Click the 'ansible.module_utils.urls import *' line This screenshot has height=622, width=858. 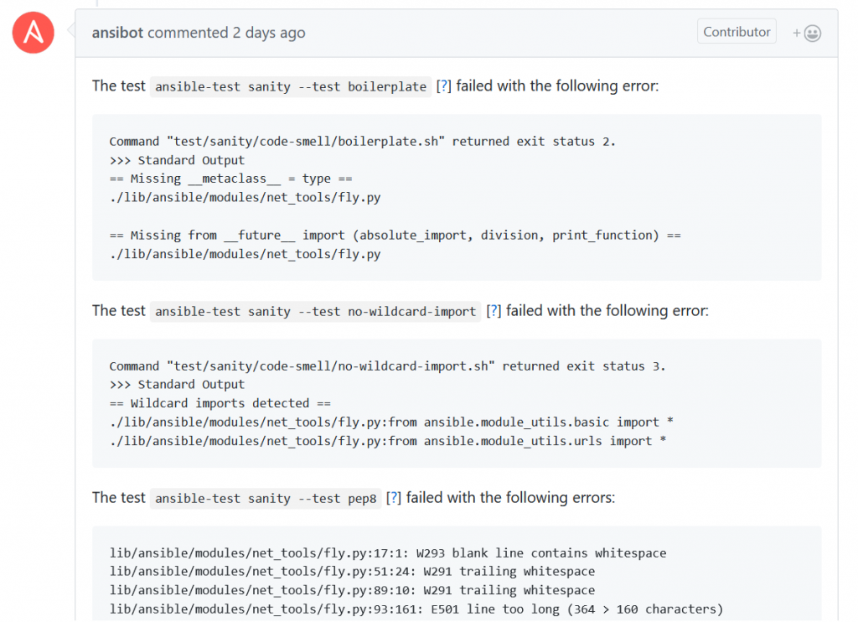coord(388,441)
